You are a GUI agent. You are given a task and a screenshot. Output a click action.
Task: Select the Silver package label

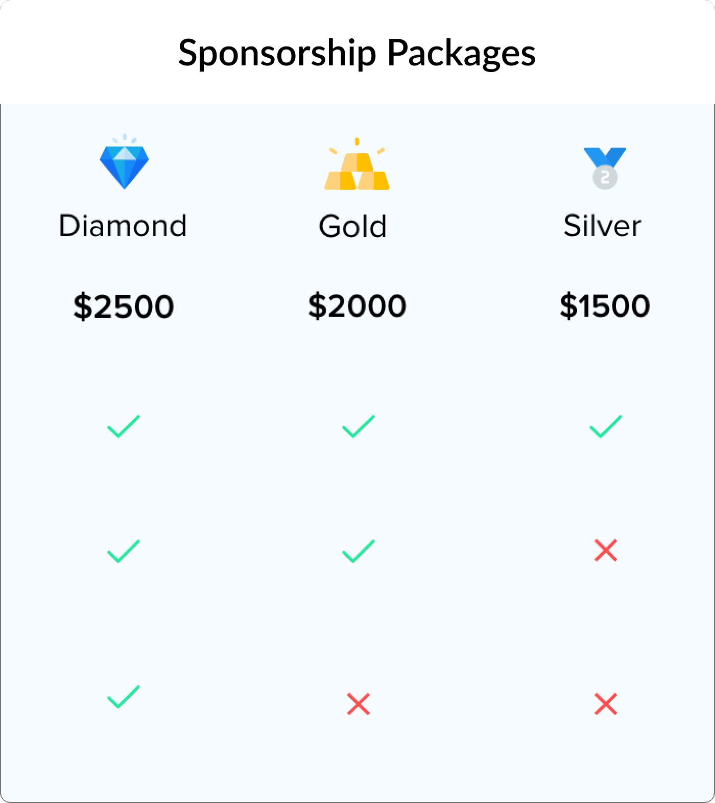click(x=602, y=226)
